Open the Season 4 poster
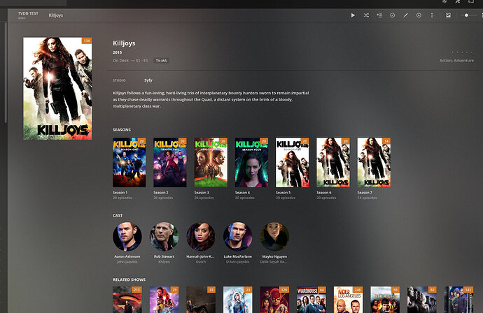 252,162
